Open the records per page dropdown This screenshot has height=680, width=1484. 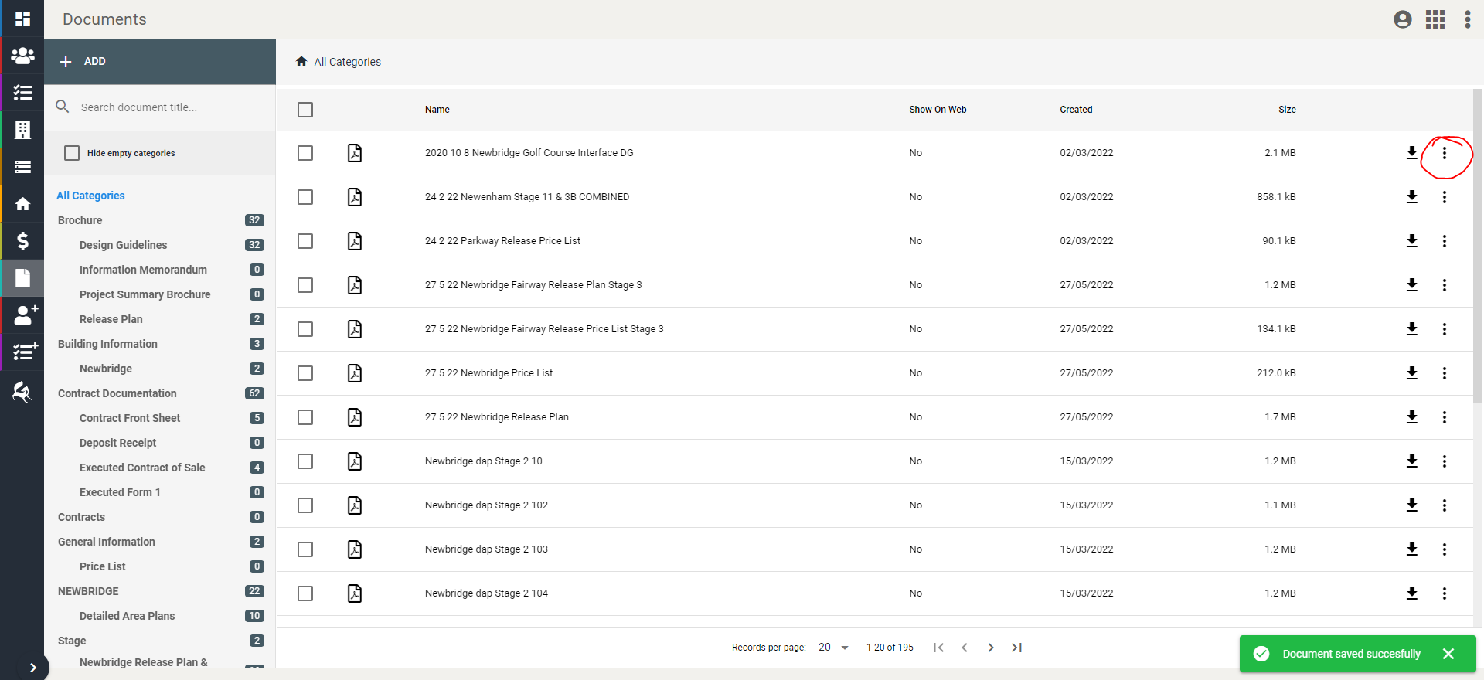[x=833, y=648]
